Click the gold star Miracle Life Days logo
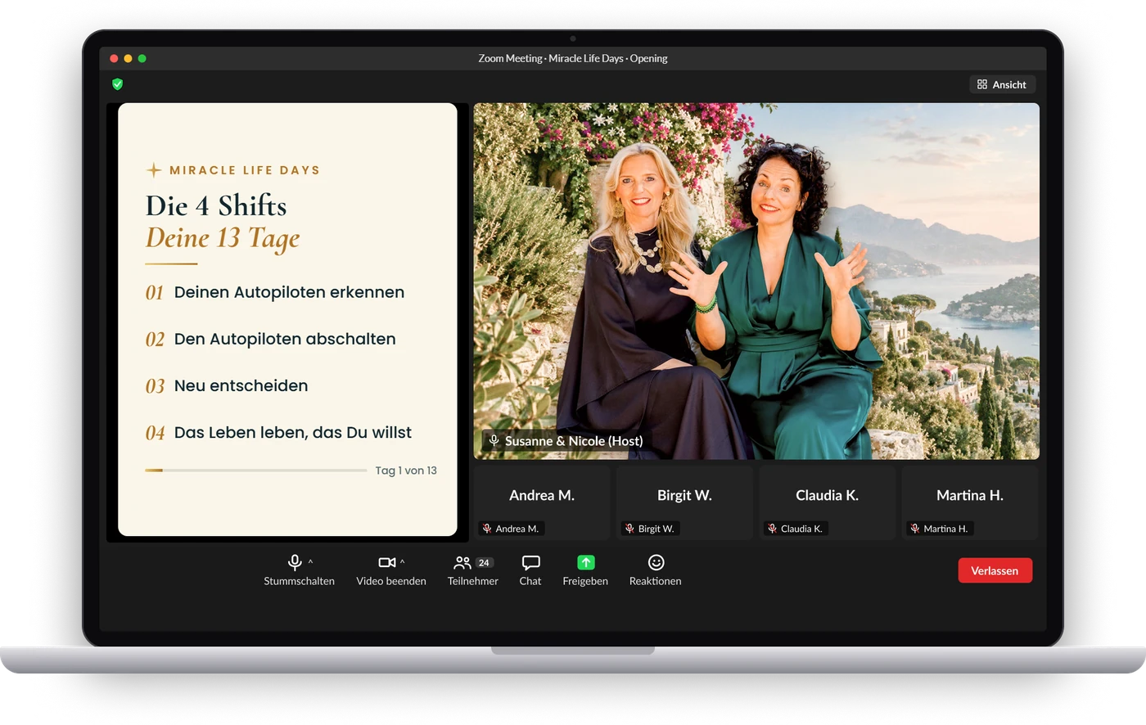 pyautogui.click(x=154, y=170)
